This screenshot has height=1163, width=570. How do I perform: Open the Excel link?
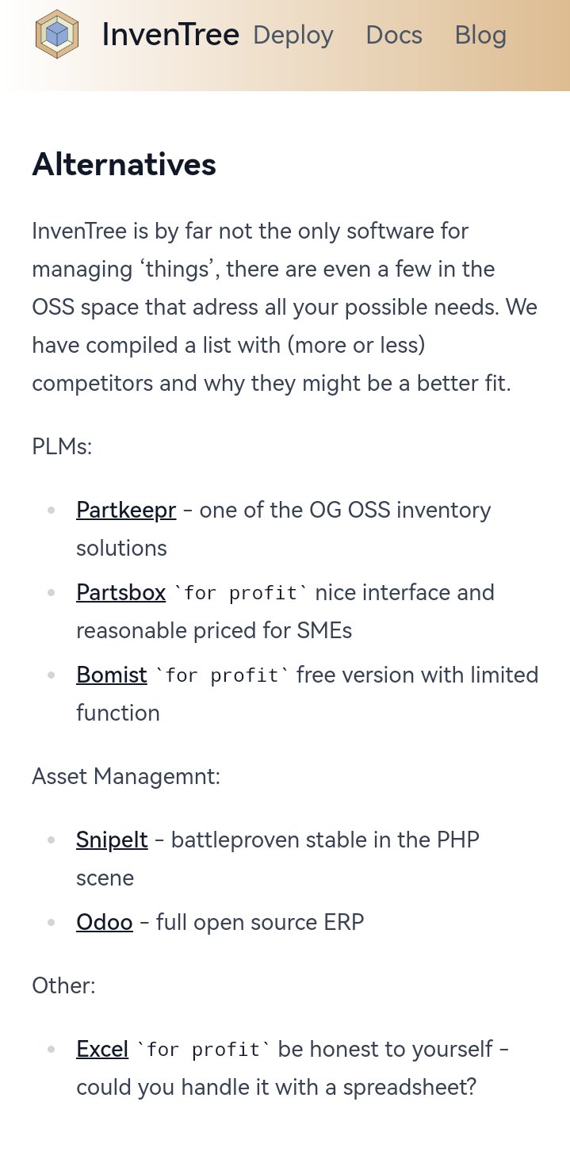click(102, 1049)
